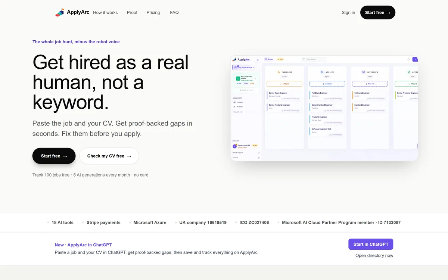Click the notification bell icon in the preview
Viewport: 448px width, 280px height.
tap(408, 59)
